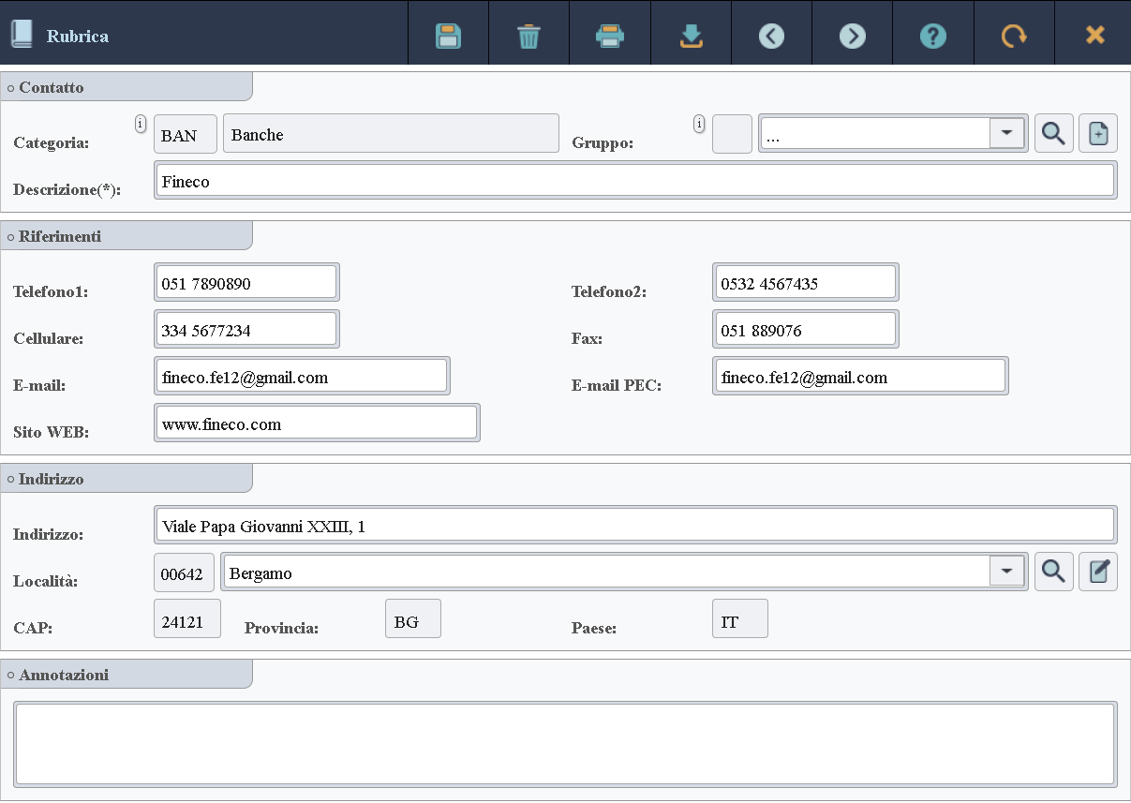Add a new group with the plus document icon
Viewport: 1131px width, 803px height.
coord(1098,134)
